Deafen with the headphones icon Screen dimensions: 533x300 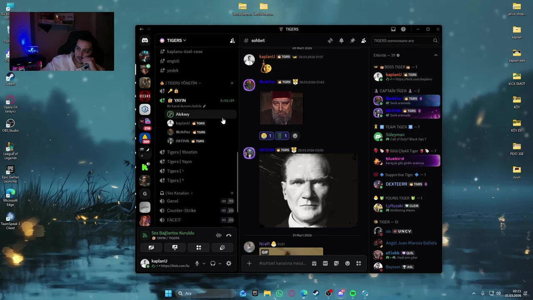[213, 263]
